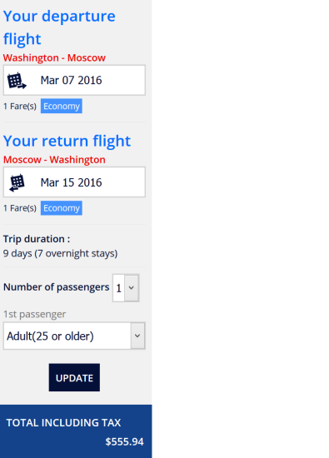This screenshot has height=458, width=329.
Task: Select the return flight Economy badge
Action: click(62, 208)
